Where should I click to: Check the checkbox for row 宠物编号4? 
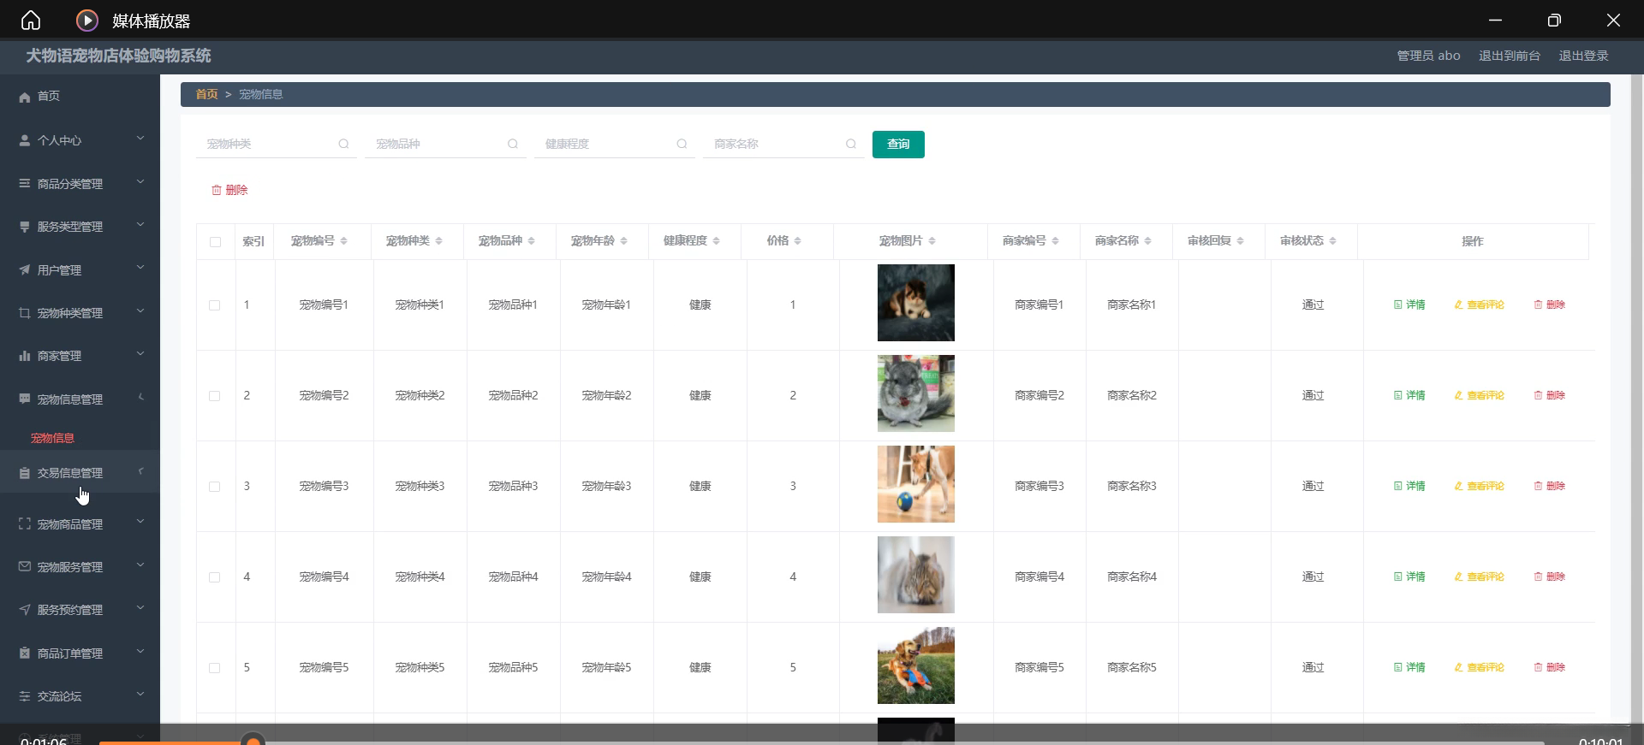[x=214, y=577]
